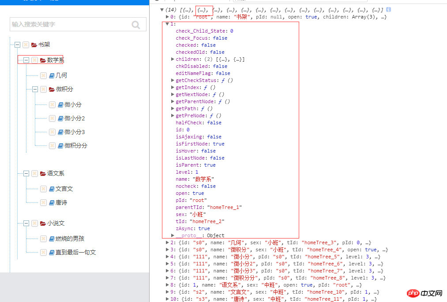Focus the keyword search input field
This screenshot has width=447, height=302.
coord(78,24)
